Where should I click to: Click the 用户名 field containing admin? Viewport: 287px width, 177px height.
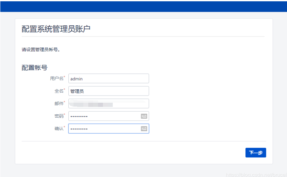tap(109, 79)
